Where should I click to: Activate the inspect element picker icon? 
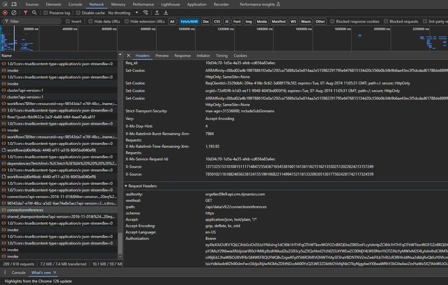pyautogui.click(x=5, y=4)
